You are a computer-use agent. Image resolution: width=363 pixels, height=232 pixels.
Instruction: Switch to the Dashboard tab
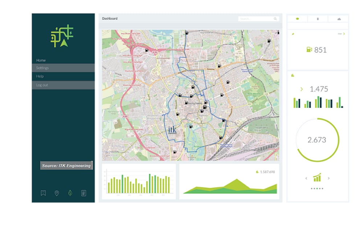pos(110,18)
